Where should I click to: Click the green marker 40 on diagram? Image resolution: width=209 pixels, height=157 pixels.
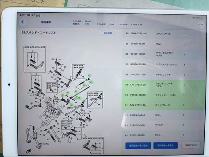tap(63, 95)
